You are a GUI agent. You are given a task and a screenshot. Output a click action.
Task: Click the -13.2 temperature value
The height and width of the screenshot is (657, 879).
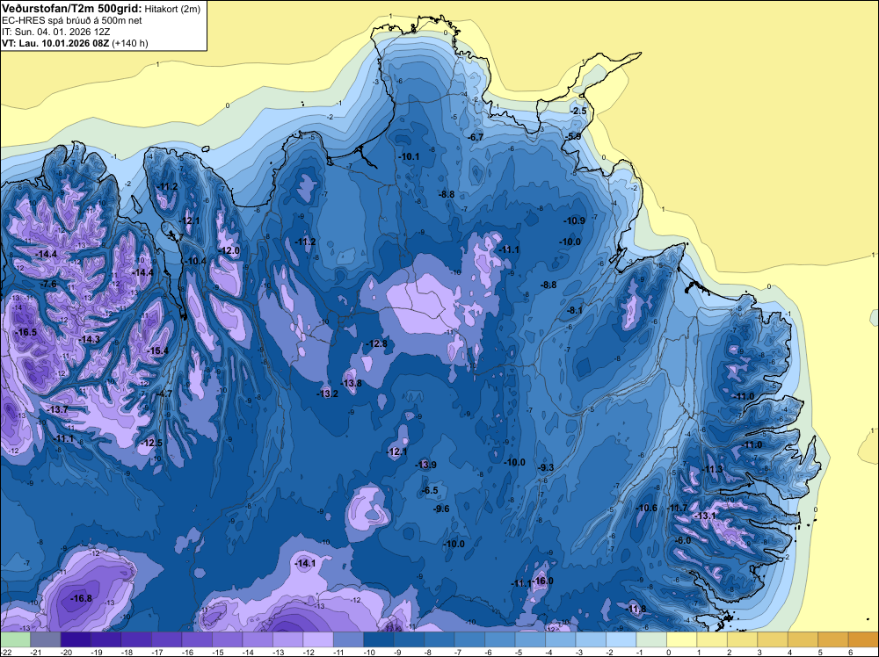327,393
